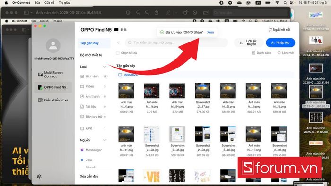Open Spotlight search in the menu bar
This screenshot has width=331, height=186.
pos(285,3)
